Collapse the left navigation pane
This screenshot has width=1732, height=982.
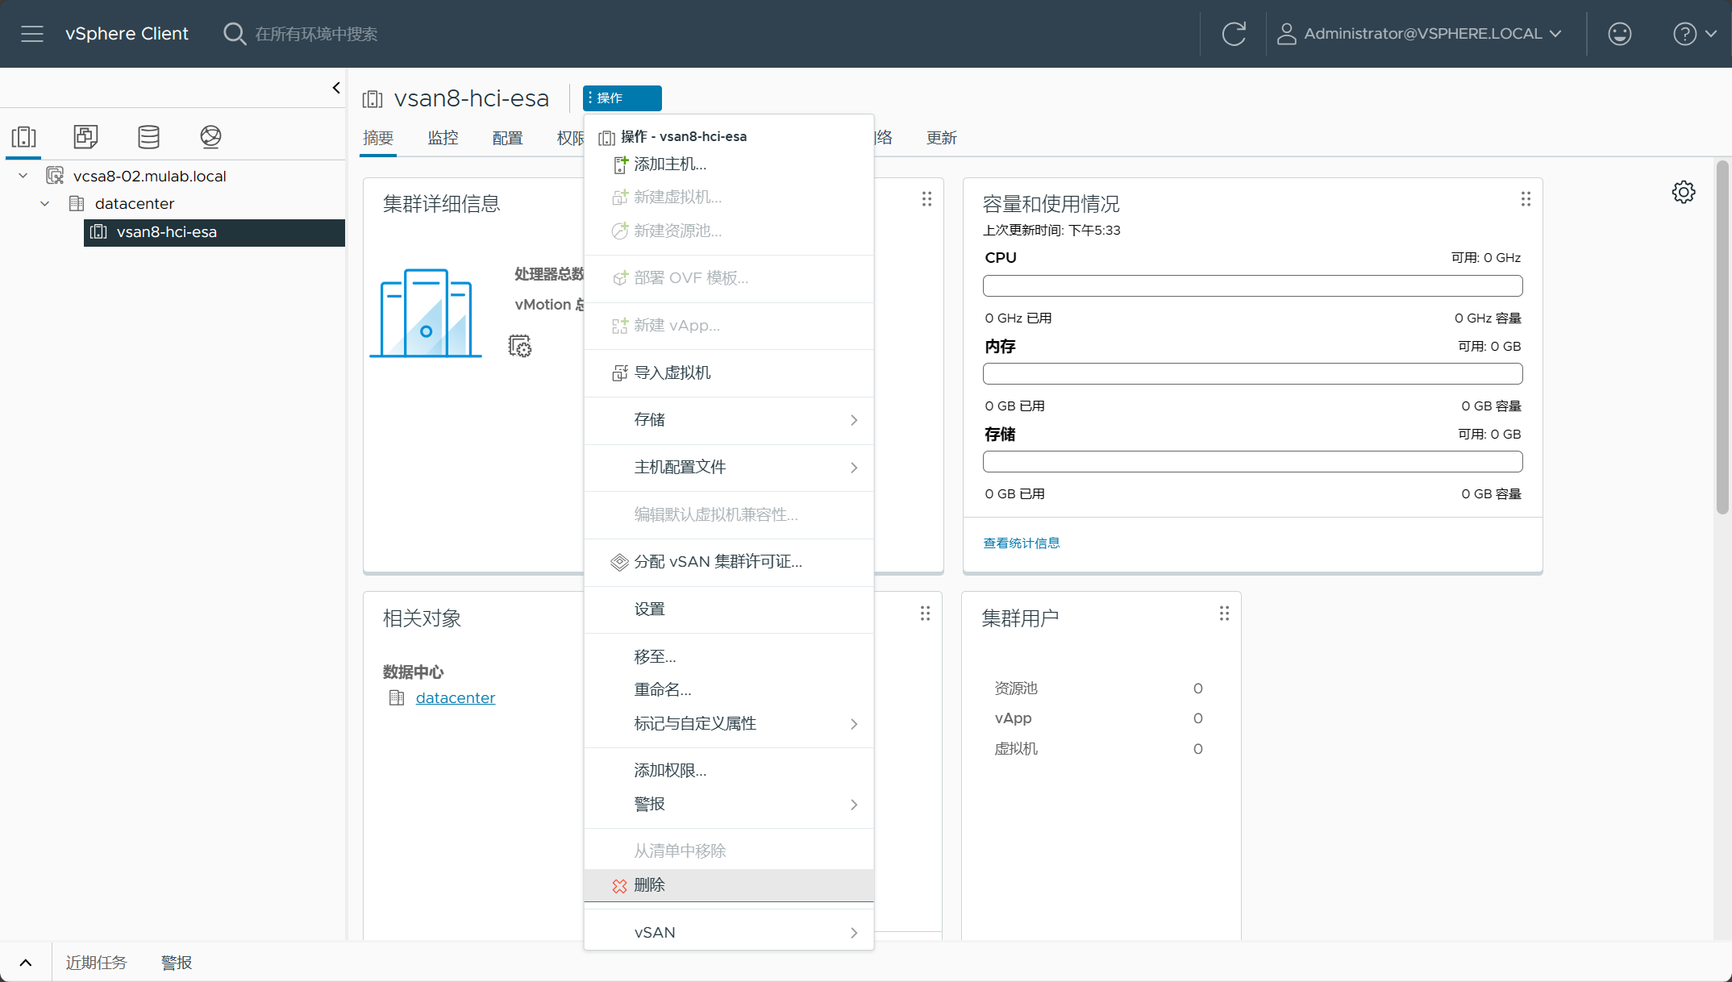point(336,88)
